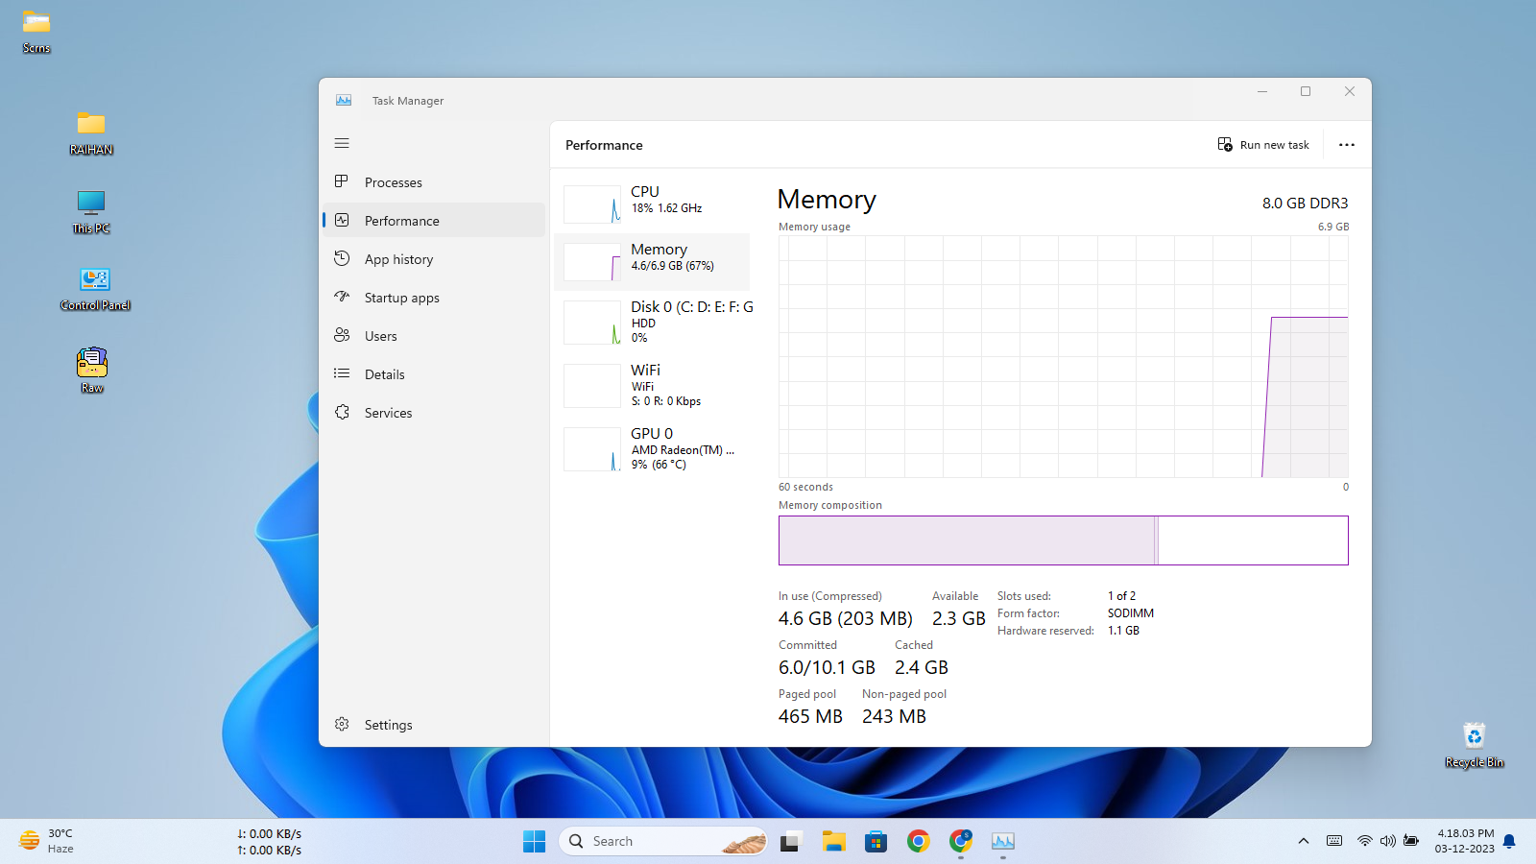The image size is (1536, 864).
Task: Select the RAIHAN folder on desktop
Action: pyautogui.click(x=91, y=132)
